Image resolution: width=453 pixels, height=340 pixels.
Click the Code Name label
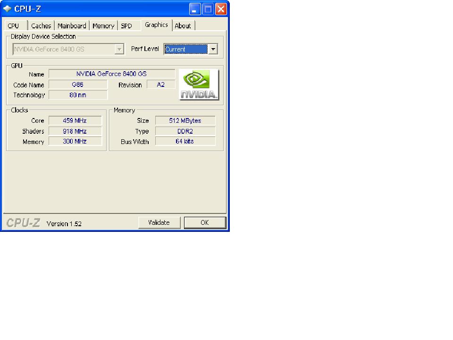coord(29,85)
